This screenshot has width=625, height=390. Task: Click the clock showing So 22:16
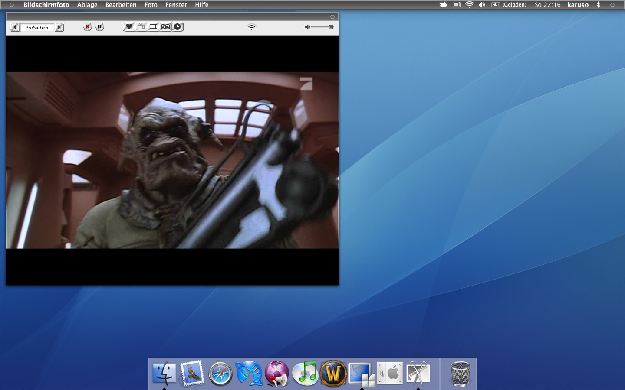tap(547, 5)
